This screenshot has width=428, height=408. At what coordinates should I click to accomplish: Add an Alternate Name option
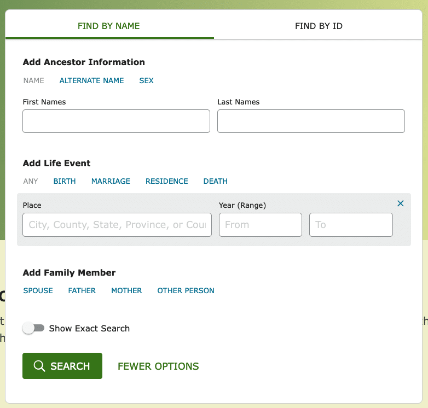(x=92, y=80)
